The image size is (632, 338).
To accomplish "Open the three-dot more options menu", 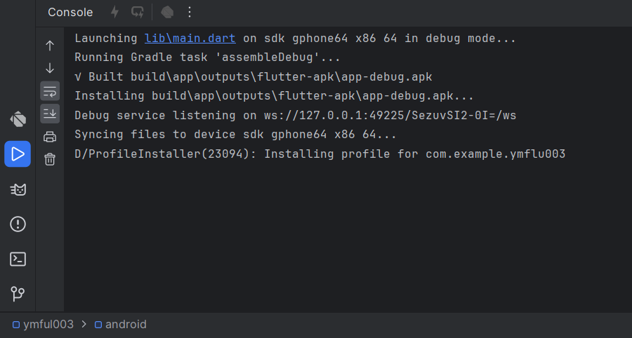I will pos(189,12).
